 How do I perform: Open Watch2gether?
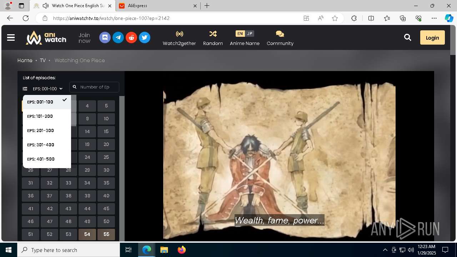point(179,38)
